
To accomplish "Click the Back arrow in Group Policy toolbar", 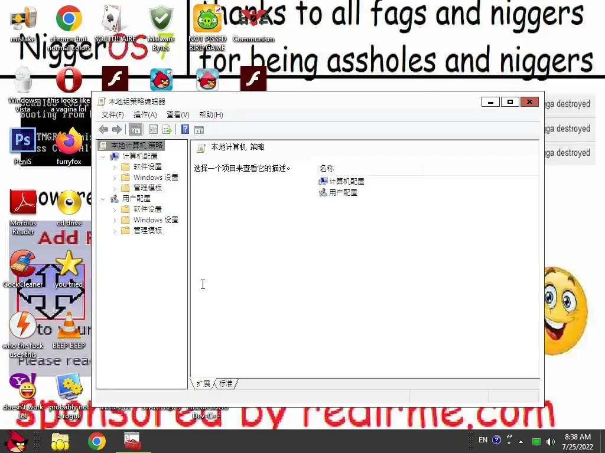I will [103, 130].
